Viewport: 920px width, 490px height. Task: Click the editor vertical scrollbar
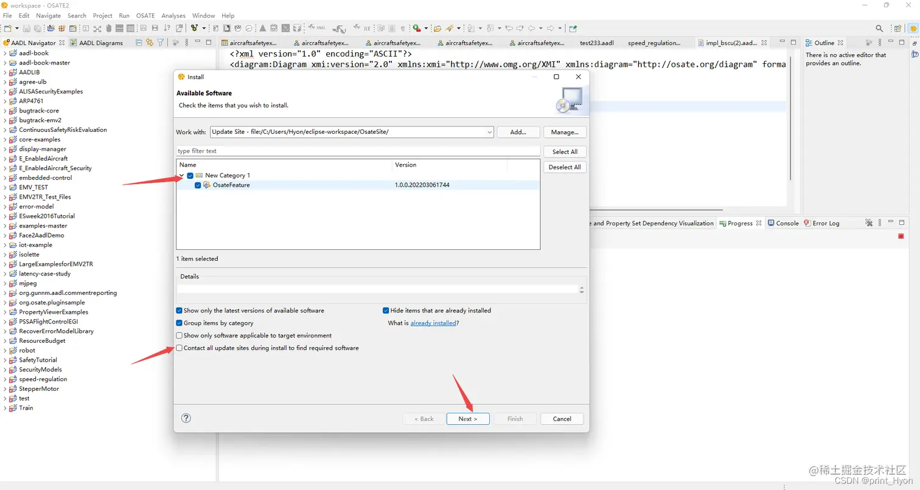click(790, 119)
